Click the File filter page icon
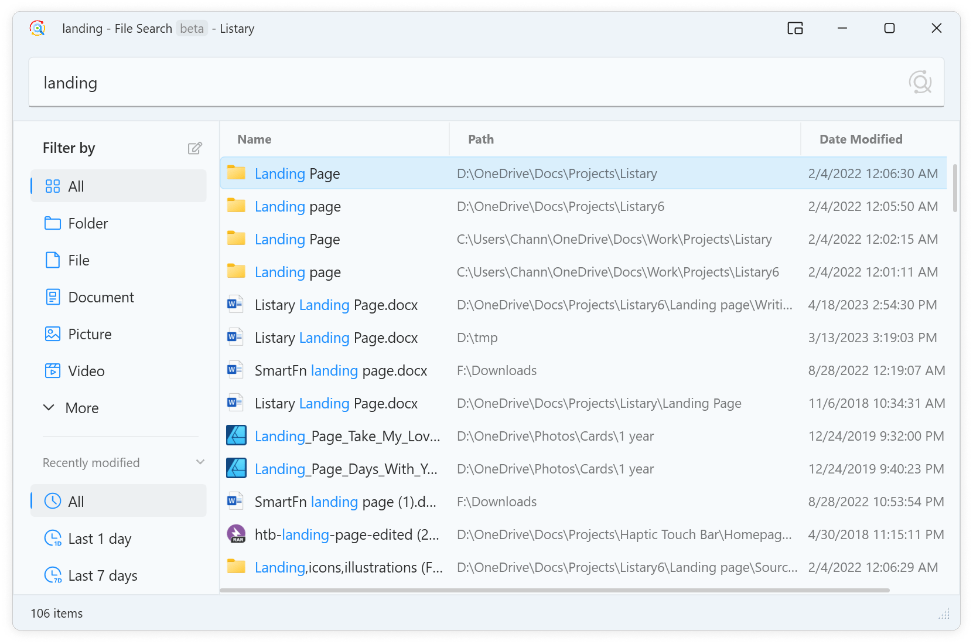973x644 pixels. 53,260
